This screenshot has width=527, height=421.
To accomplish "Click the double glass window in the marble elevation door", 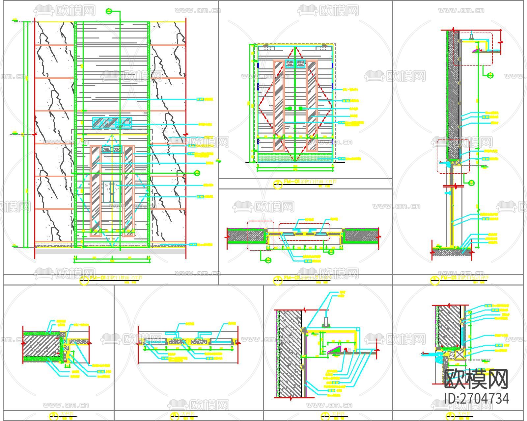I will click(112, 192).
